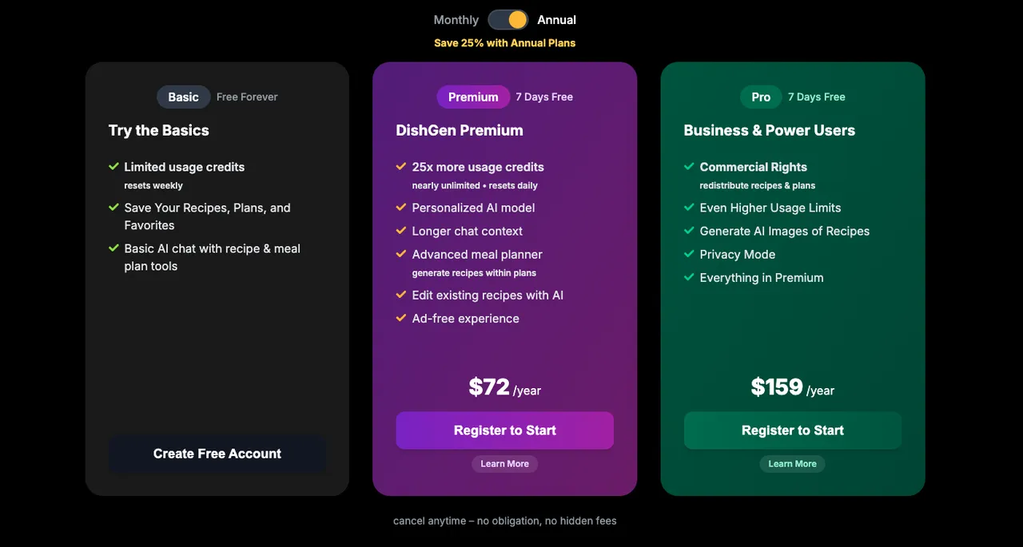
Task: Toggle the Monthly/Annual billing switch
Action: pos(508,20)
